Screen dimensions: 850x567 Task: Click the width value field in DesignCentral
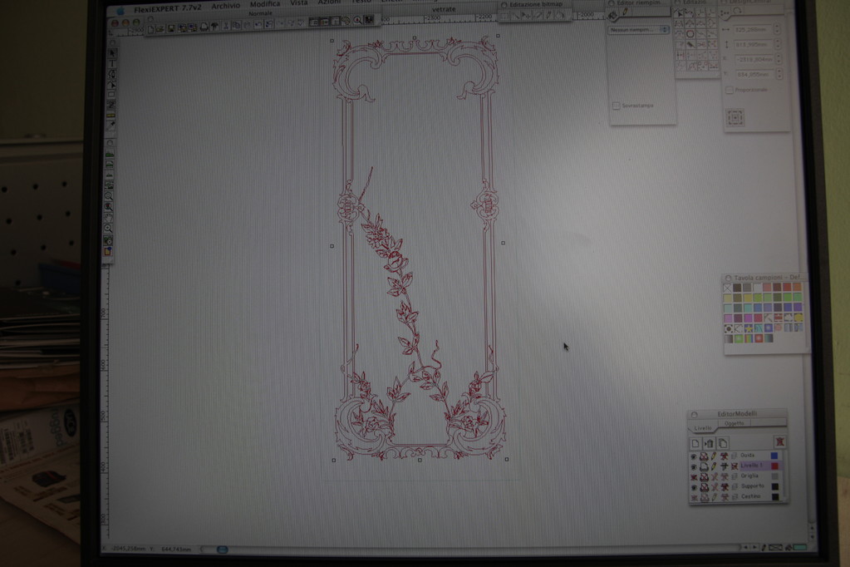click(x=753, y=29)
